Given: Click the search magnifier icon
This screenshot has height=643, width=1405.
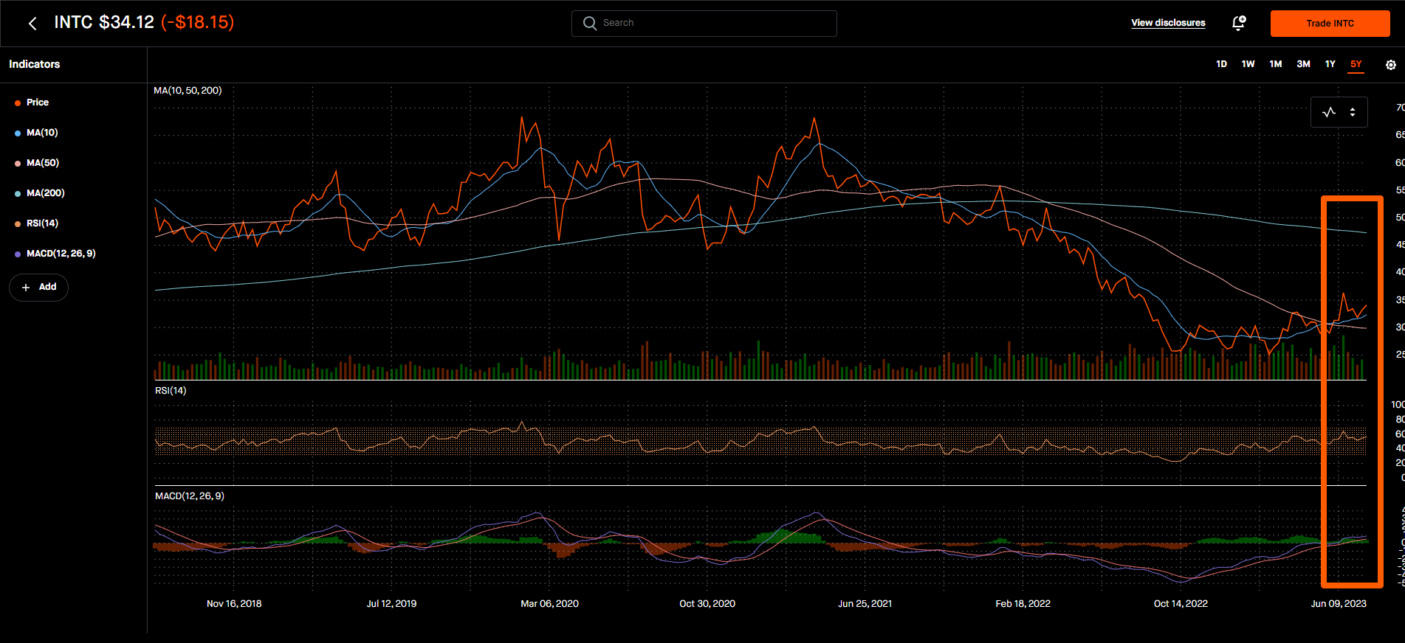Looking at the screenshot, I should pyautogui.click(x=590, y=23).
